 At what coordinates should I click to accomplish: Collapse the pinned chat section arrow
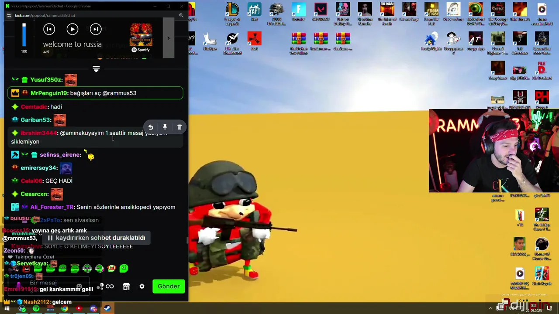click(96, 69)
